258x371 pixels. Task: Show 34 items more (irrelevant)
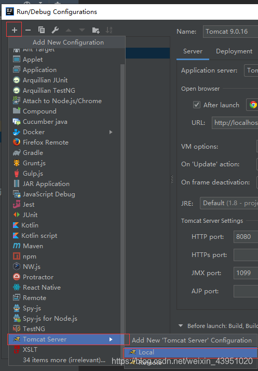click(64, 360)
